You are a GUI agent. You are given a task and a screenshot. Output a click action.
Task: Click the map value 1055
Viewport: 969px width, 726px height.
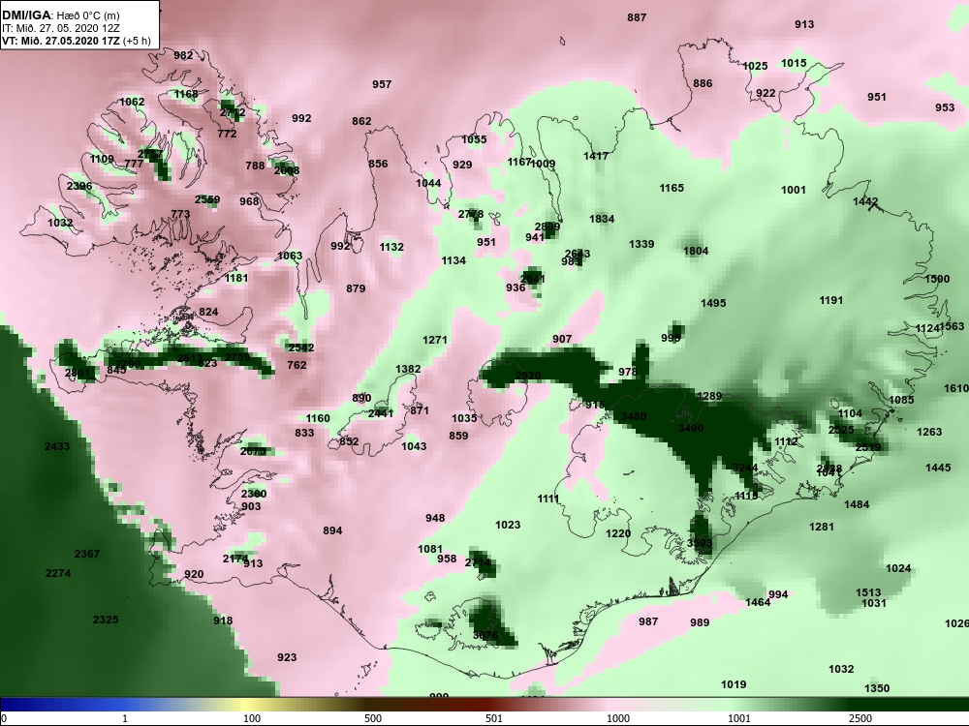pyautogui.click(x=474, y=139)
